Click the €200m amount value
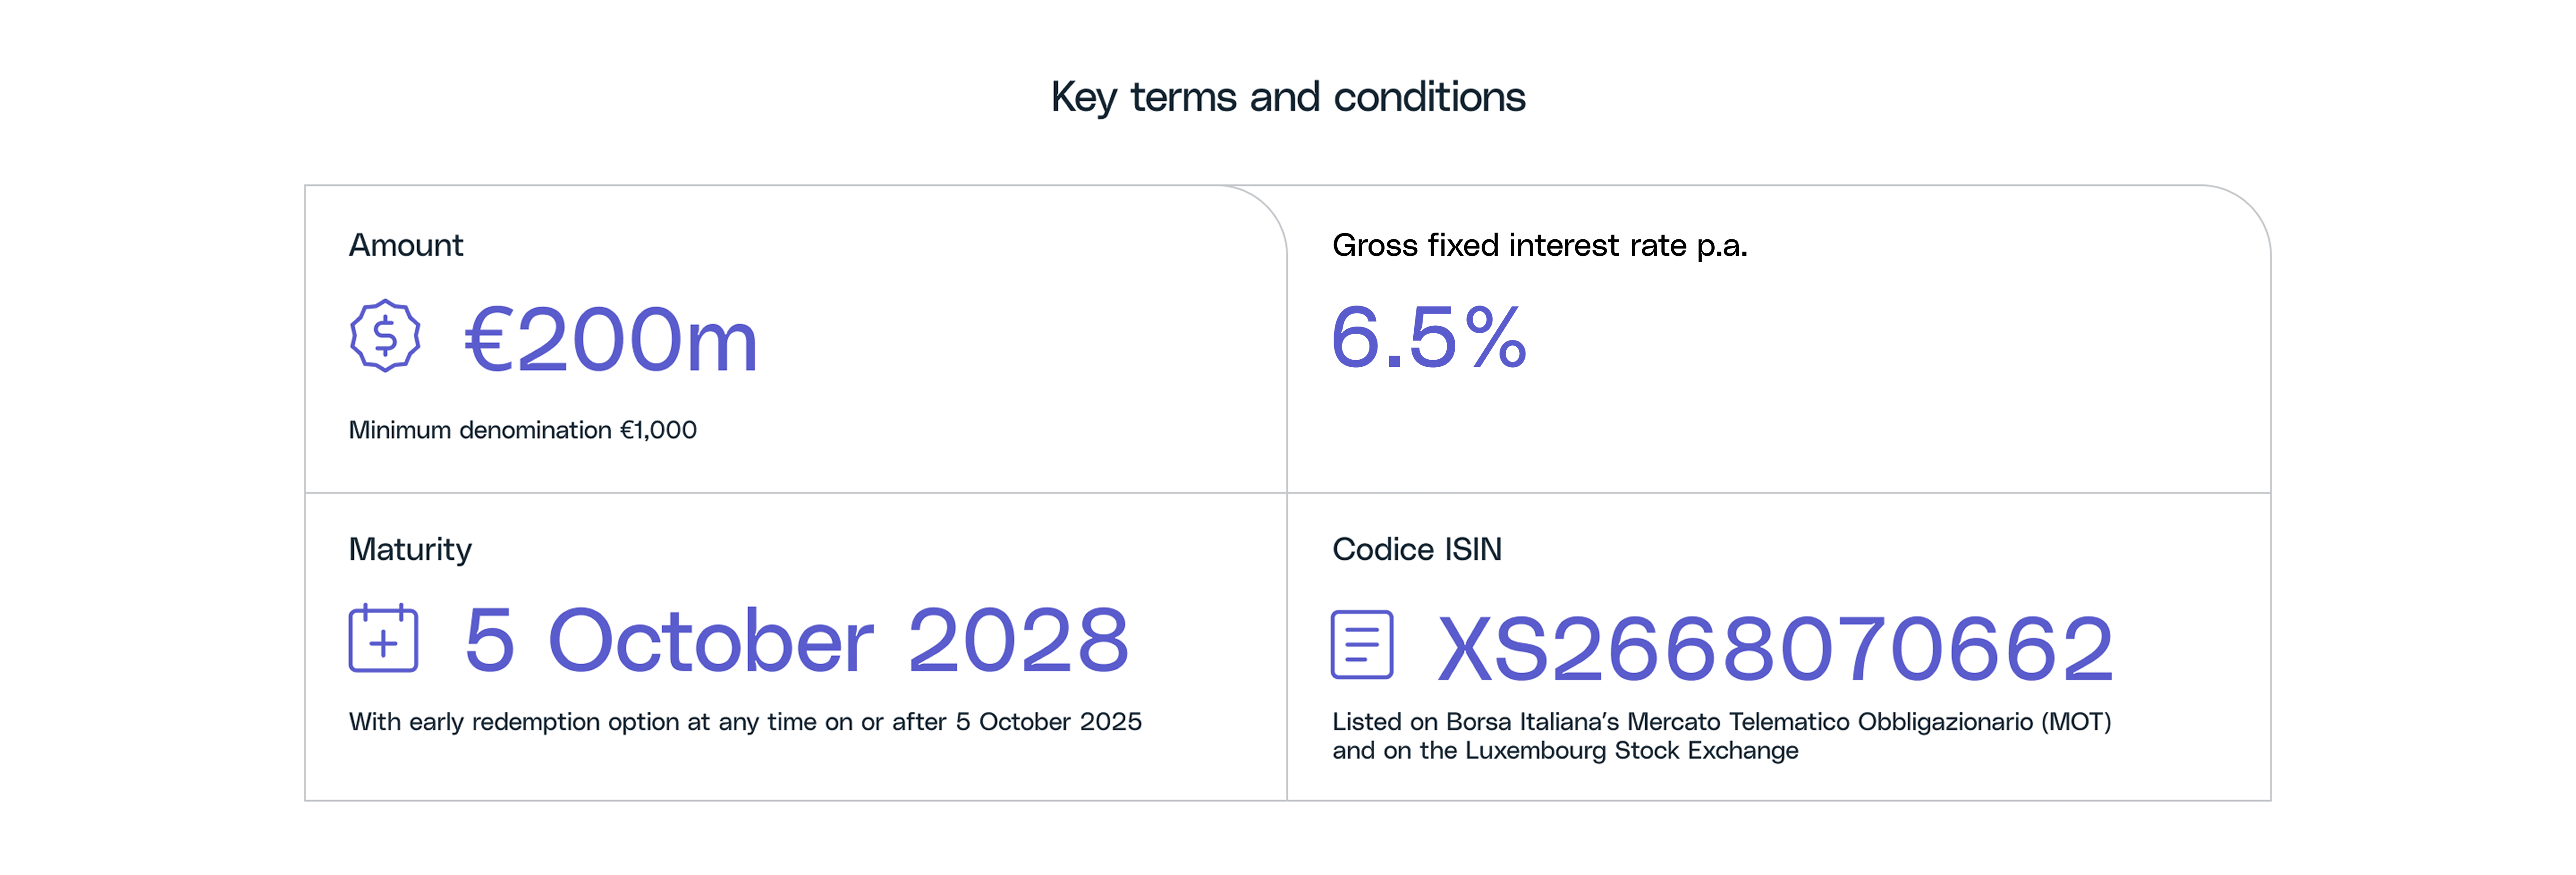The image size is (2576, 875). [611, 340]
